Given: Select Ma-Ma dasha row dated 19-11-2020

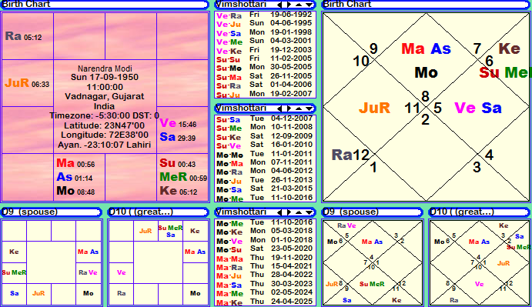Looking at the screenshot, I should (x=264, y=259).
